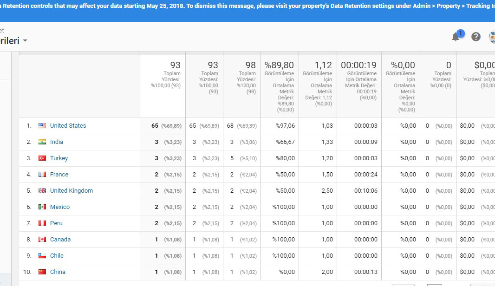Screen dimensions: 495x286
Task: Select India bounce rate %66,67
Action: [x=285, y=142]
